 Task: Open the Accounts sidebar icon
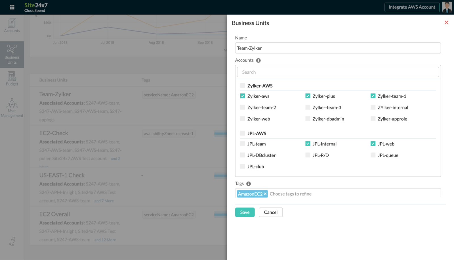click(x=12, y=26)
